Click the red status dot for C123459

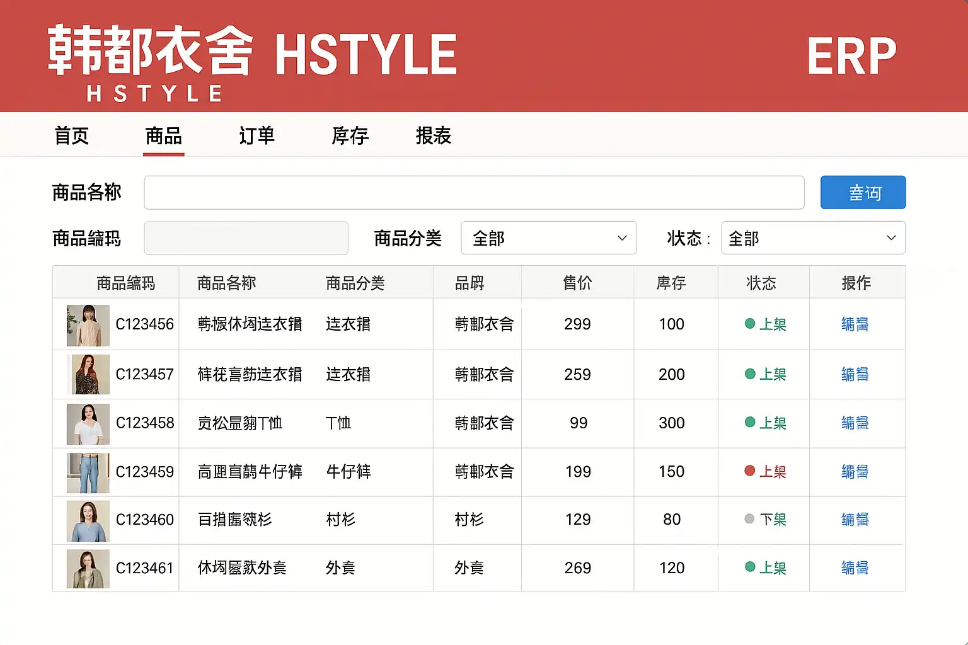click(749, 471)
